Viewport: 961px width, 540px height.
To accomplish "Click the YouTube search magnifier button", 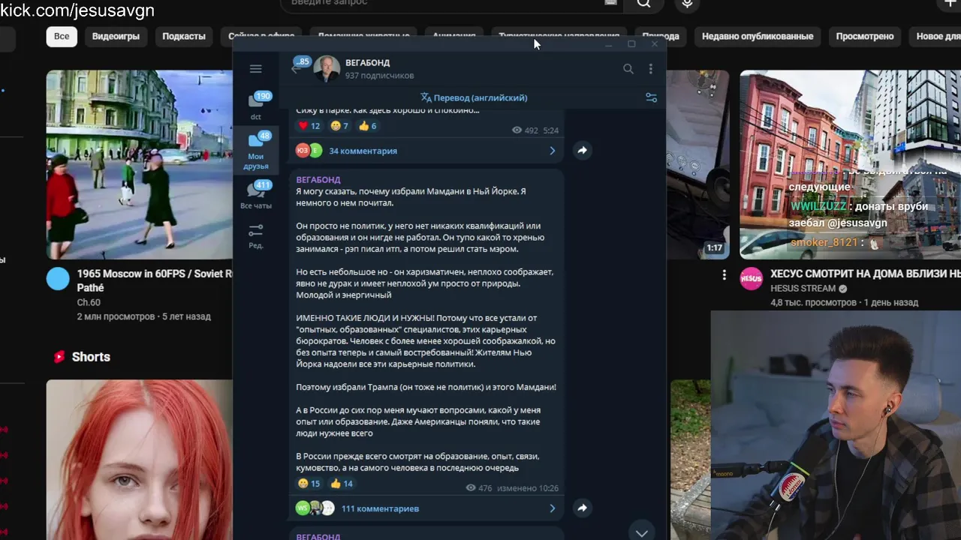I will 644,4.
